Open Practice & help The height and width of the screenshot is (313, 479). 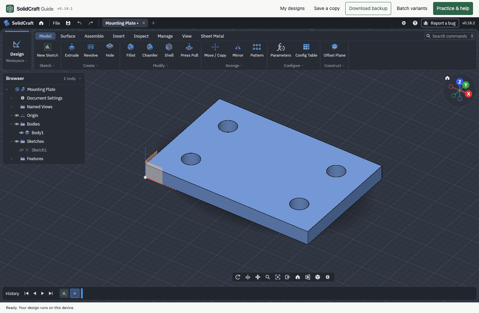coord(453,8)
